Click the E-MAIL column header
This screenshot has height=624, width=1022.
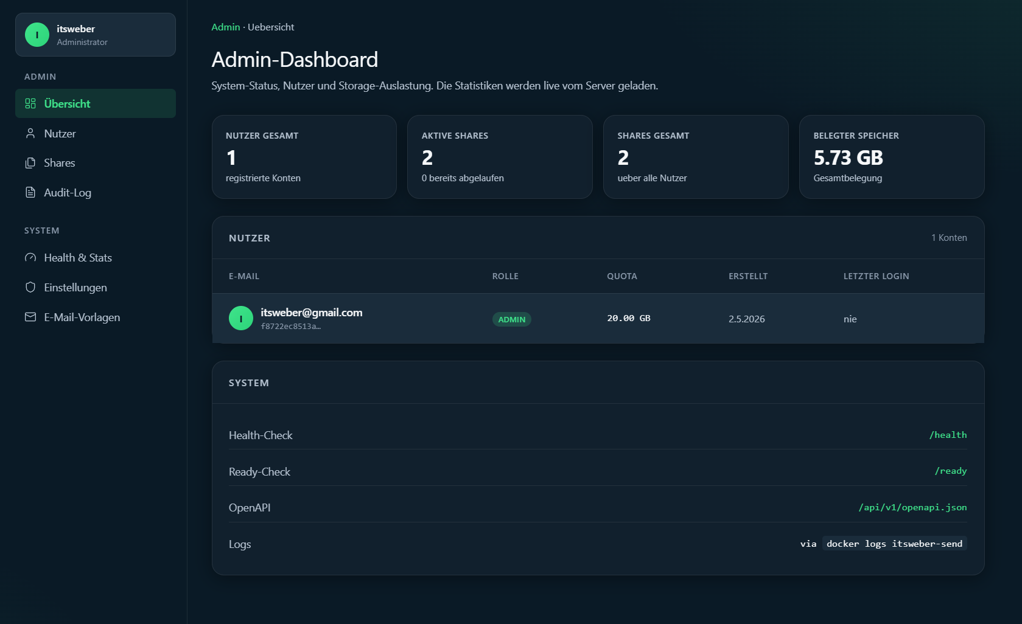pyautogui.click(x=244, y=276)
